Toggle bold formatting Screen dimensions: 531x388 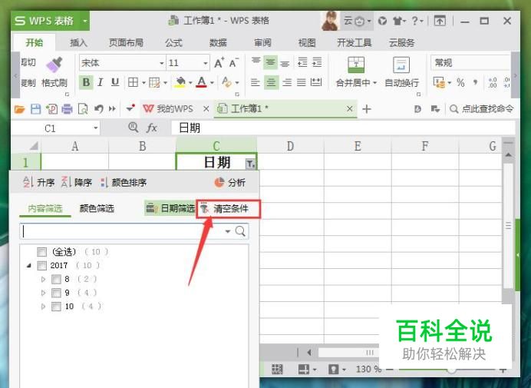point(86,82)
